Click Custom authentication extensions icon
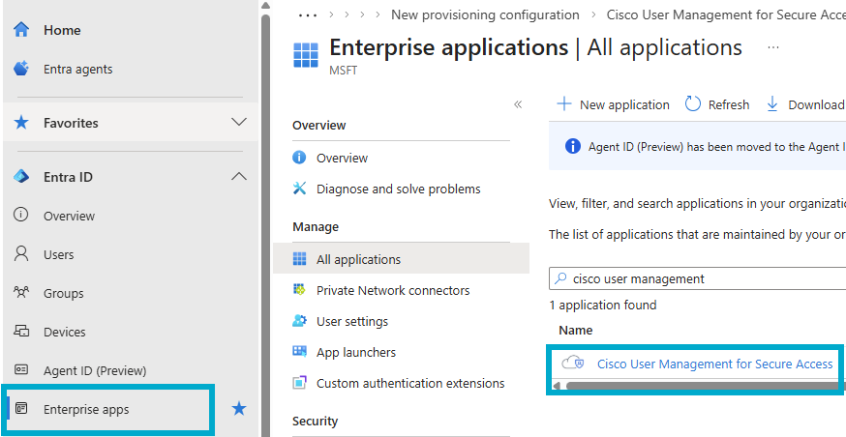846x437 pixels. (299, 383)
